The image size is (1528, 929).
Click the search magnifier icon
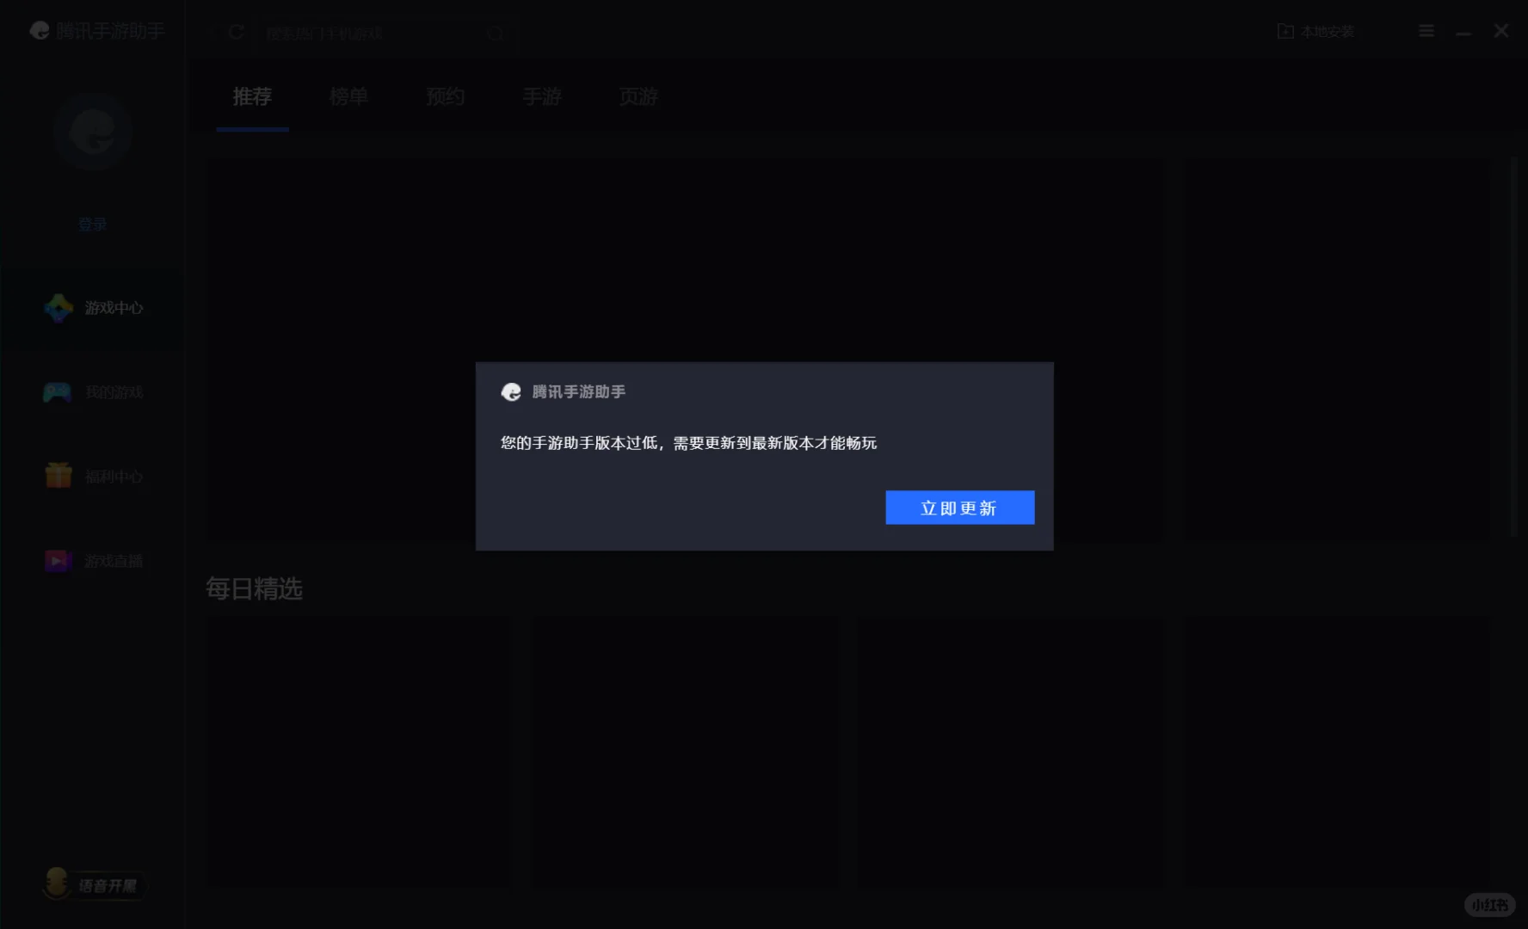coord(495,34)
